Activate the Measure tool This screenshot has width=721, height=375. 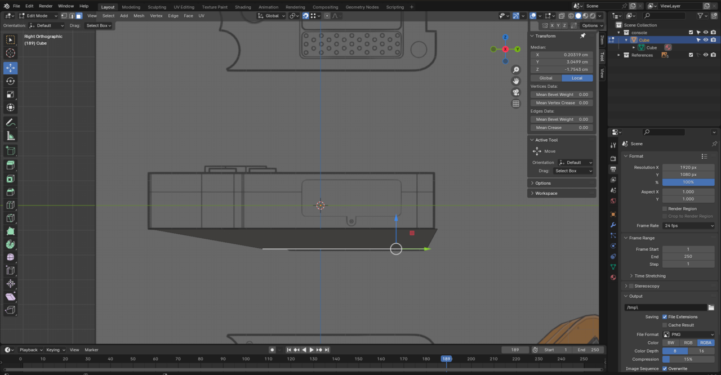click(10, 136)
